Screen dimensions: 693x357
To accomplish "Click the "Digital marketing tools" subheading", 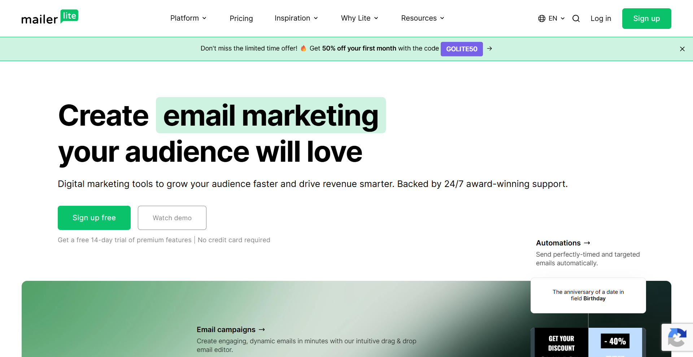I will [313, 184].
